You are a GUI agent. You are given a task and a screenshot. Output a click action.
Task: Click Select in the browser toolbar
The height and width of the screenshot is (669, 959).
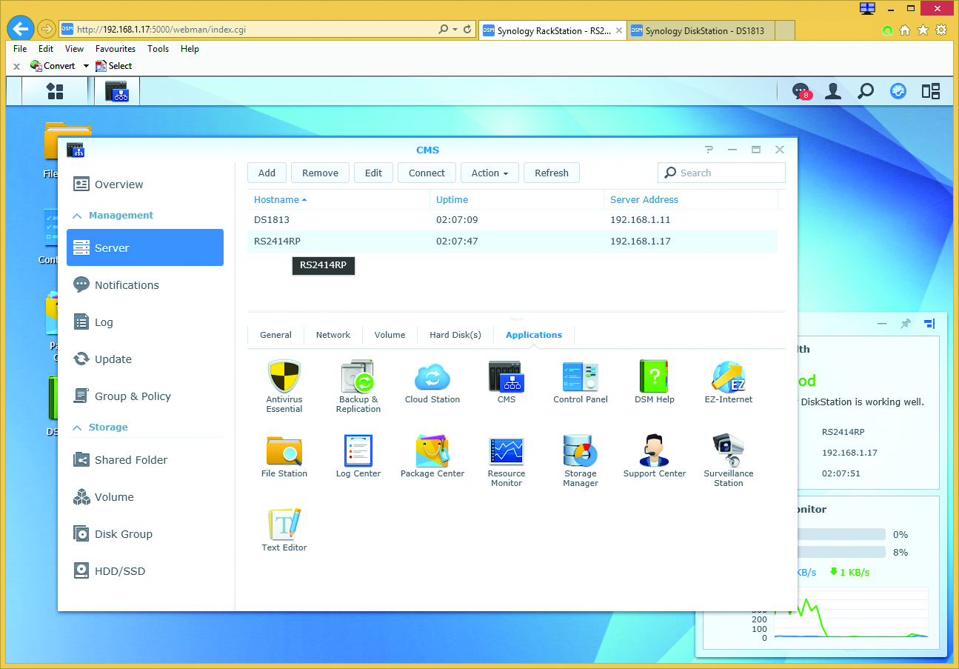(113, 66)
